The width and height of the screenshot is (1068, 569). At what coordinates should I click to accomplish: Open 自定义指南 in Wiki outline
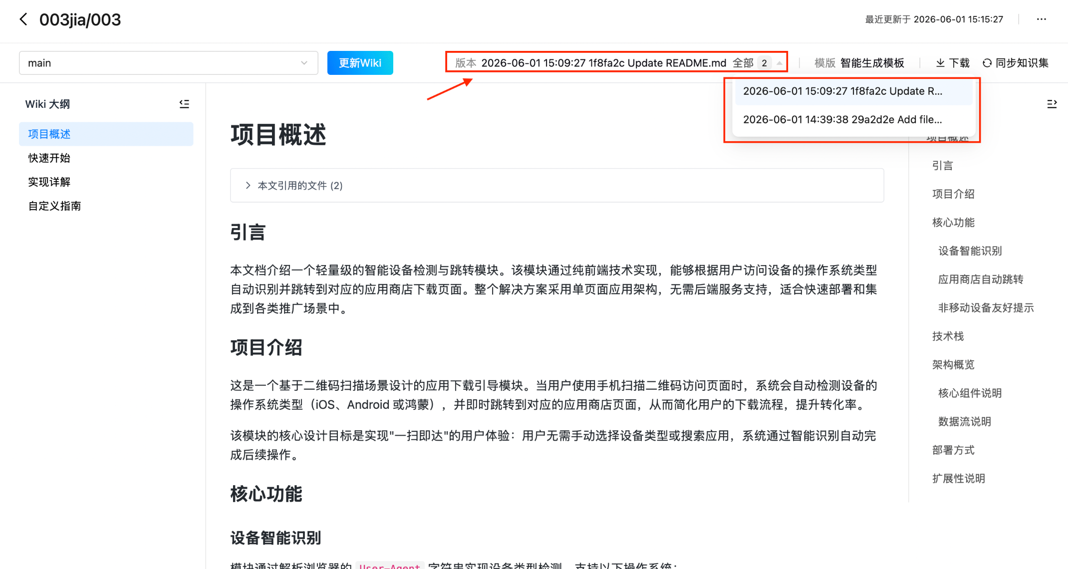(x=106, y=206)
